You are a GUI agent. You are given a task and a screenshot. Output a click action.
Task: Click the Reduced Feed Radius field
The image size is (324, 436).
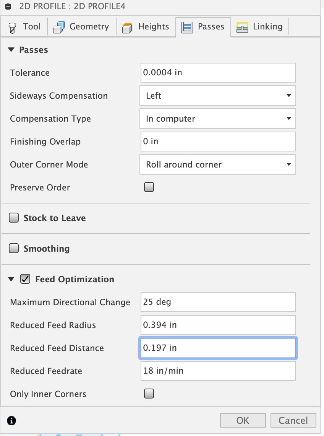218,325
